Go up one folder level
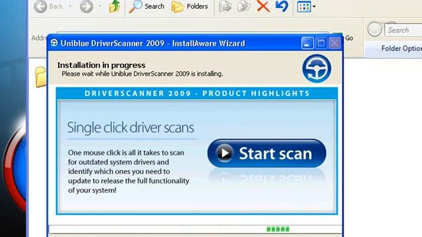The width and height of the screenshot is (422, 237). pyautogui.click(x=115, y=6)
